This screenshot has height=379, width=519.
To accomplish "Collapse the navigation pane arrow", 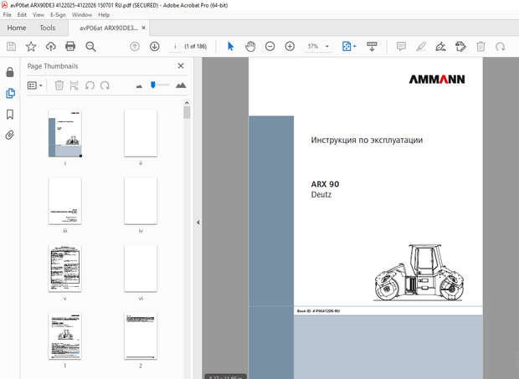I will (x=198, y=223).
